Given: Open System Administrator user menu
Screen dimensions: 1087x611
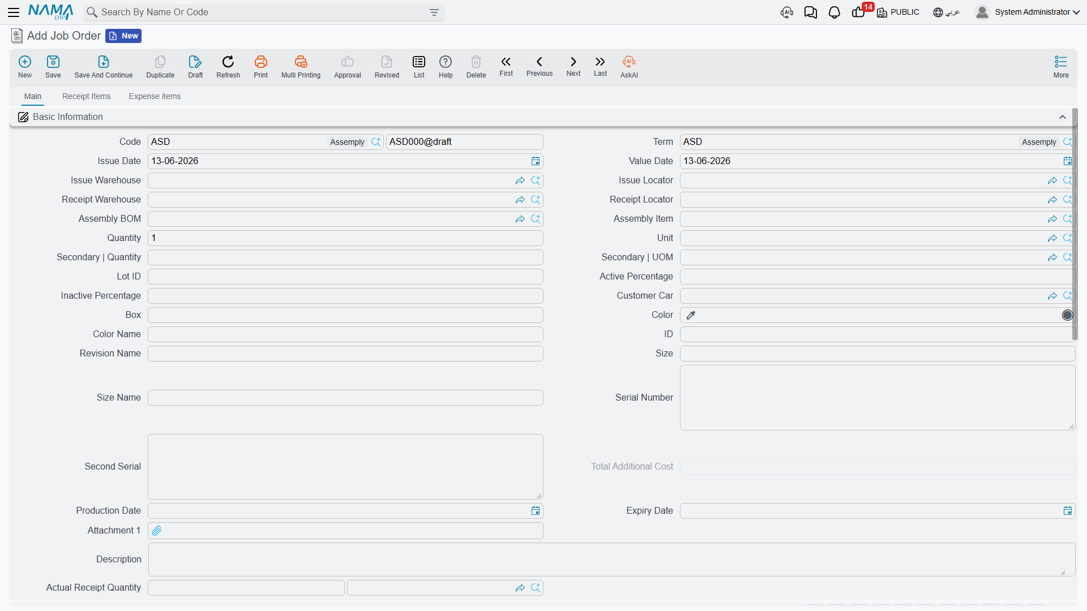Looking at the screenshot, I should 1028,12.
